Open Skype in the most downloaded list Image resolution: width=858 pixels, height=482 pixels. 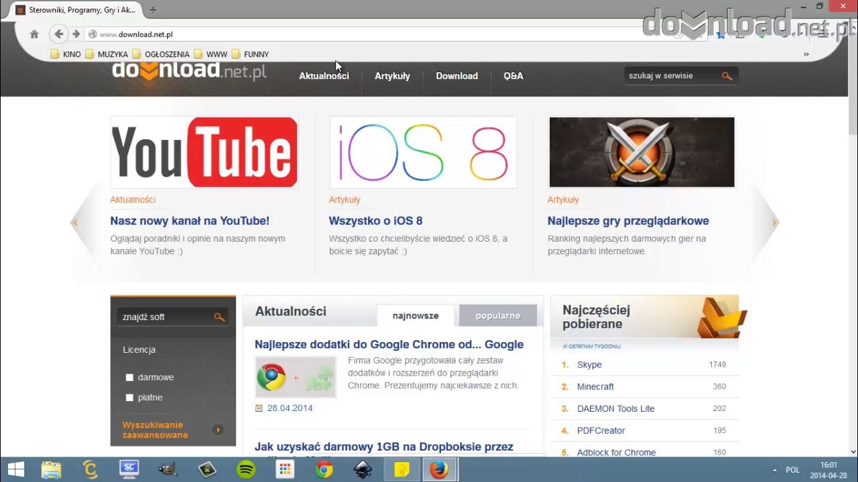[589, 365]
